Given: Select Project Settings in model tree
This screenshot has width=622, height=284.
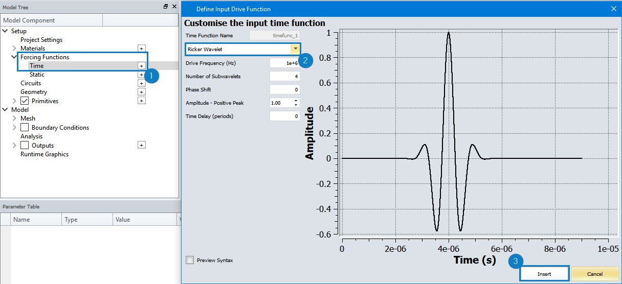Looking at the screenshot, I should [x=41, y=40].
